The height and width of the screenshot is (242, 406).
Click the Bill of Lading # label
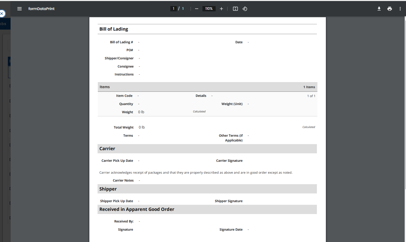pyautogui.click(x=122, y=42)
